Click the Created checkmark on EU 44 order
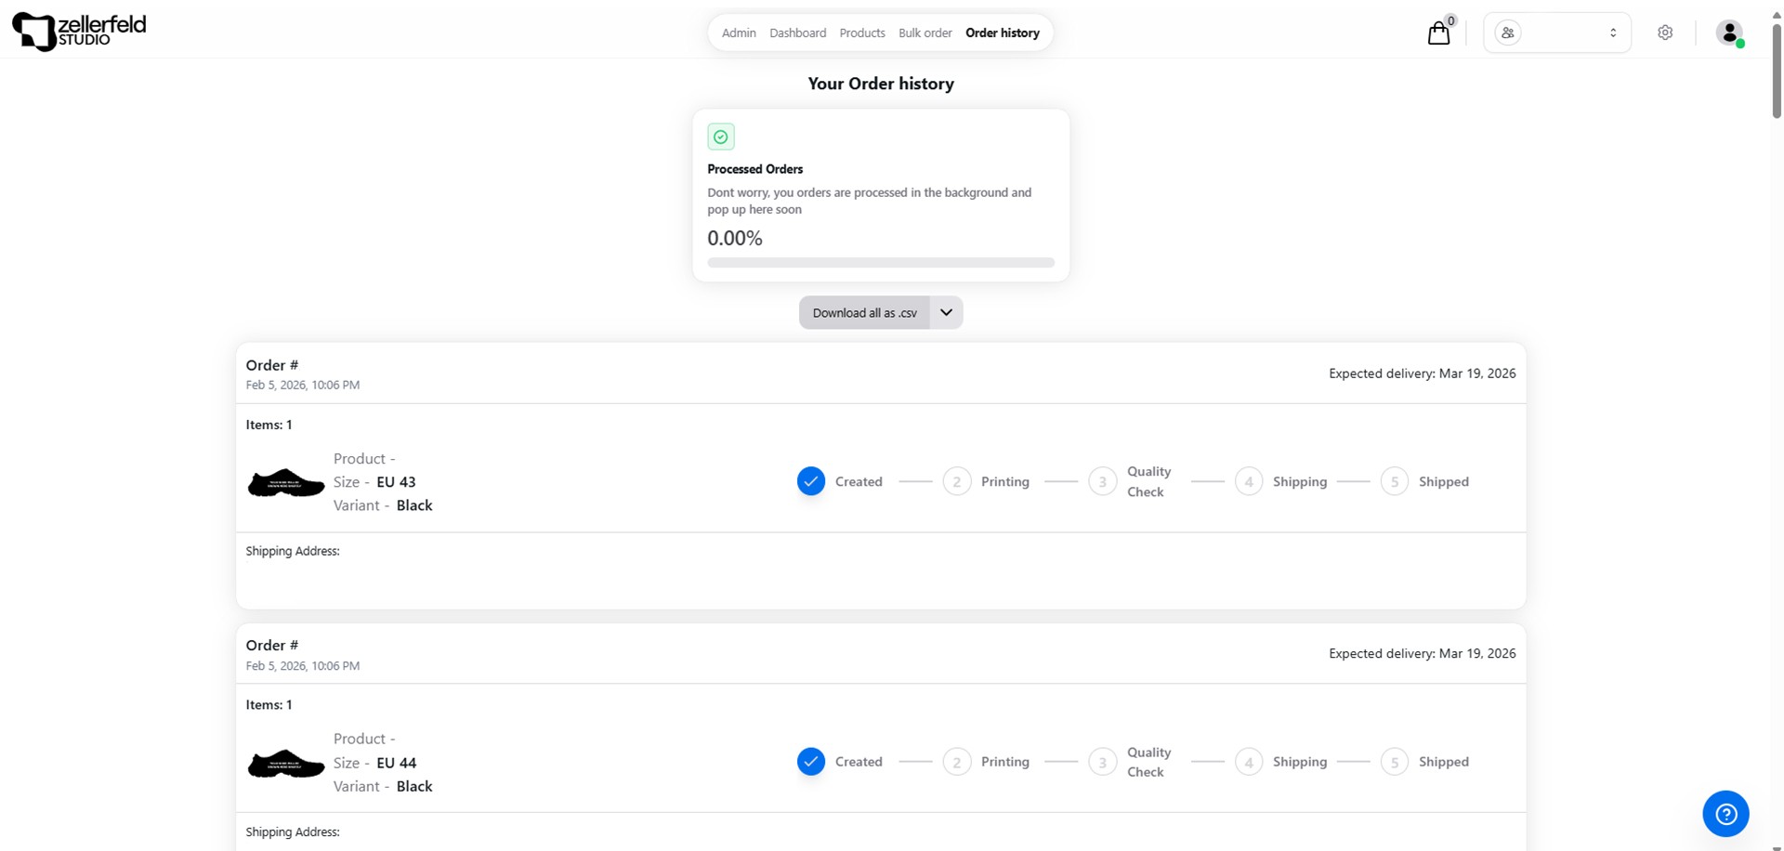This screenshot has height=851, width=1784. coord(811,762)
